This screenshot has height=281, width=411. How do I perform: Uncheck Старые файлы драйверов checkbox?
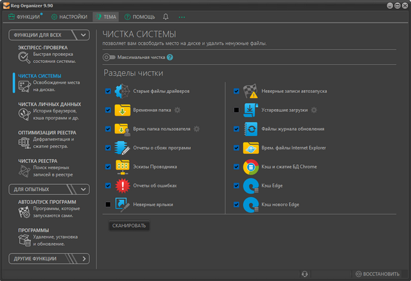[108, 92]
